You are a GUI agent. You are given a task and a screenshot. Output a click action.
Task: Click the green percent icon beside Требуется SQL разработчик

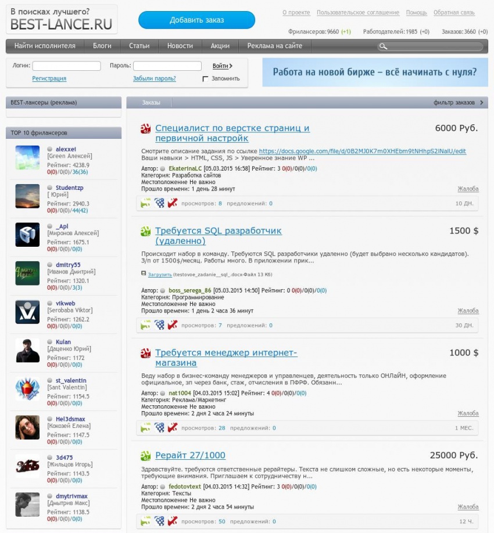(146, 231)
